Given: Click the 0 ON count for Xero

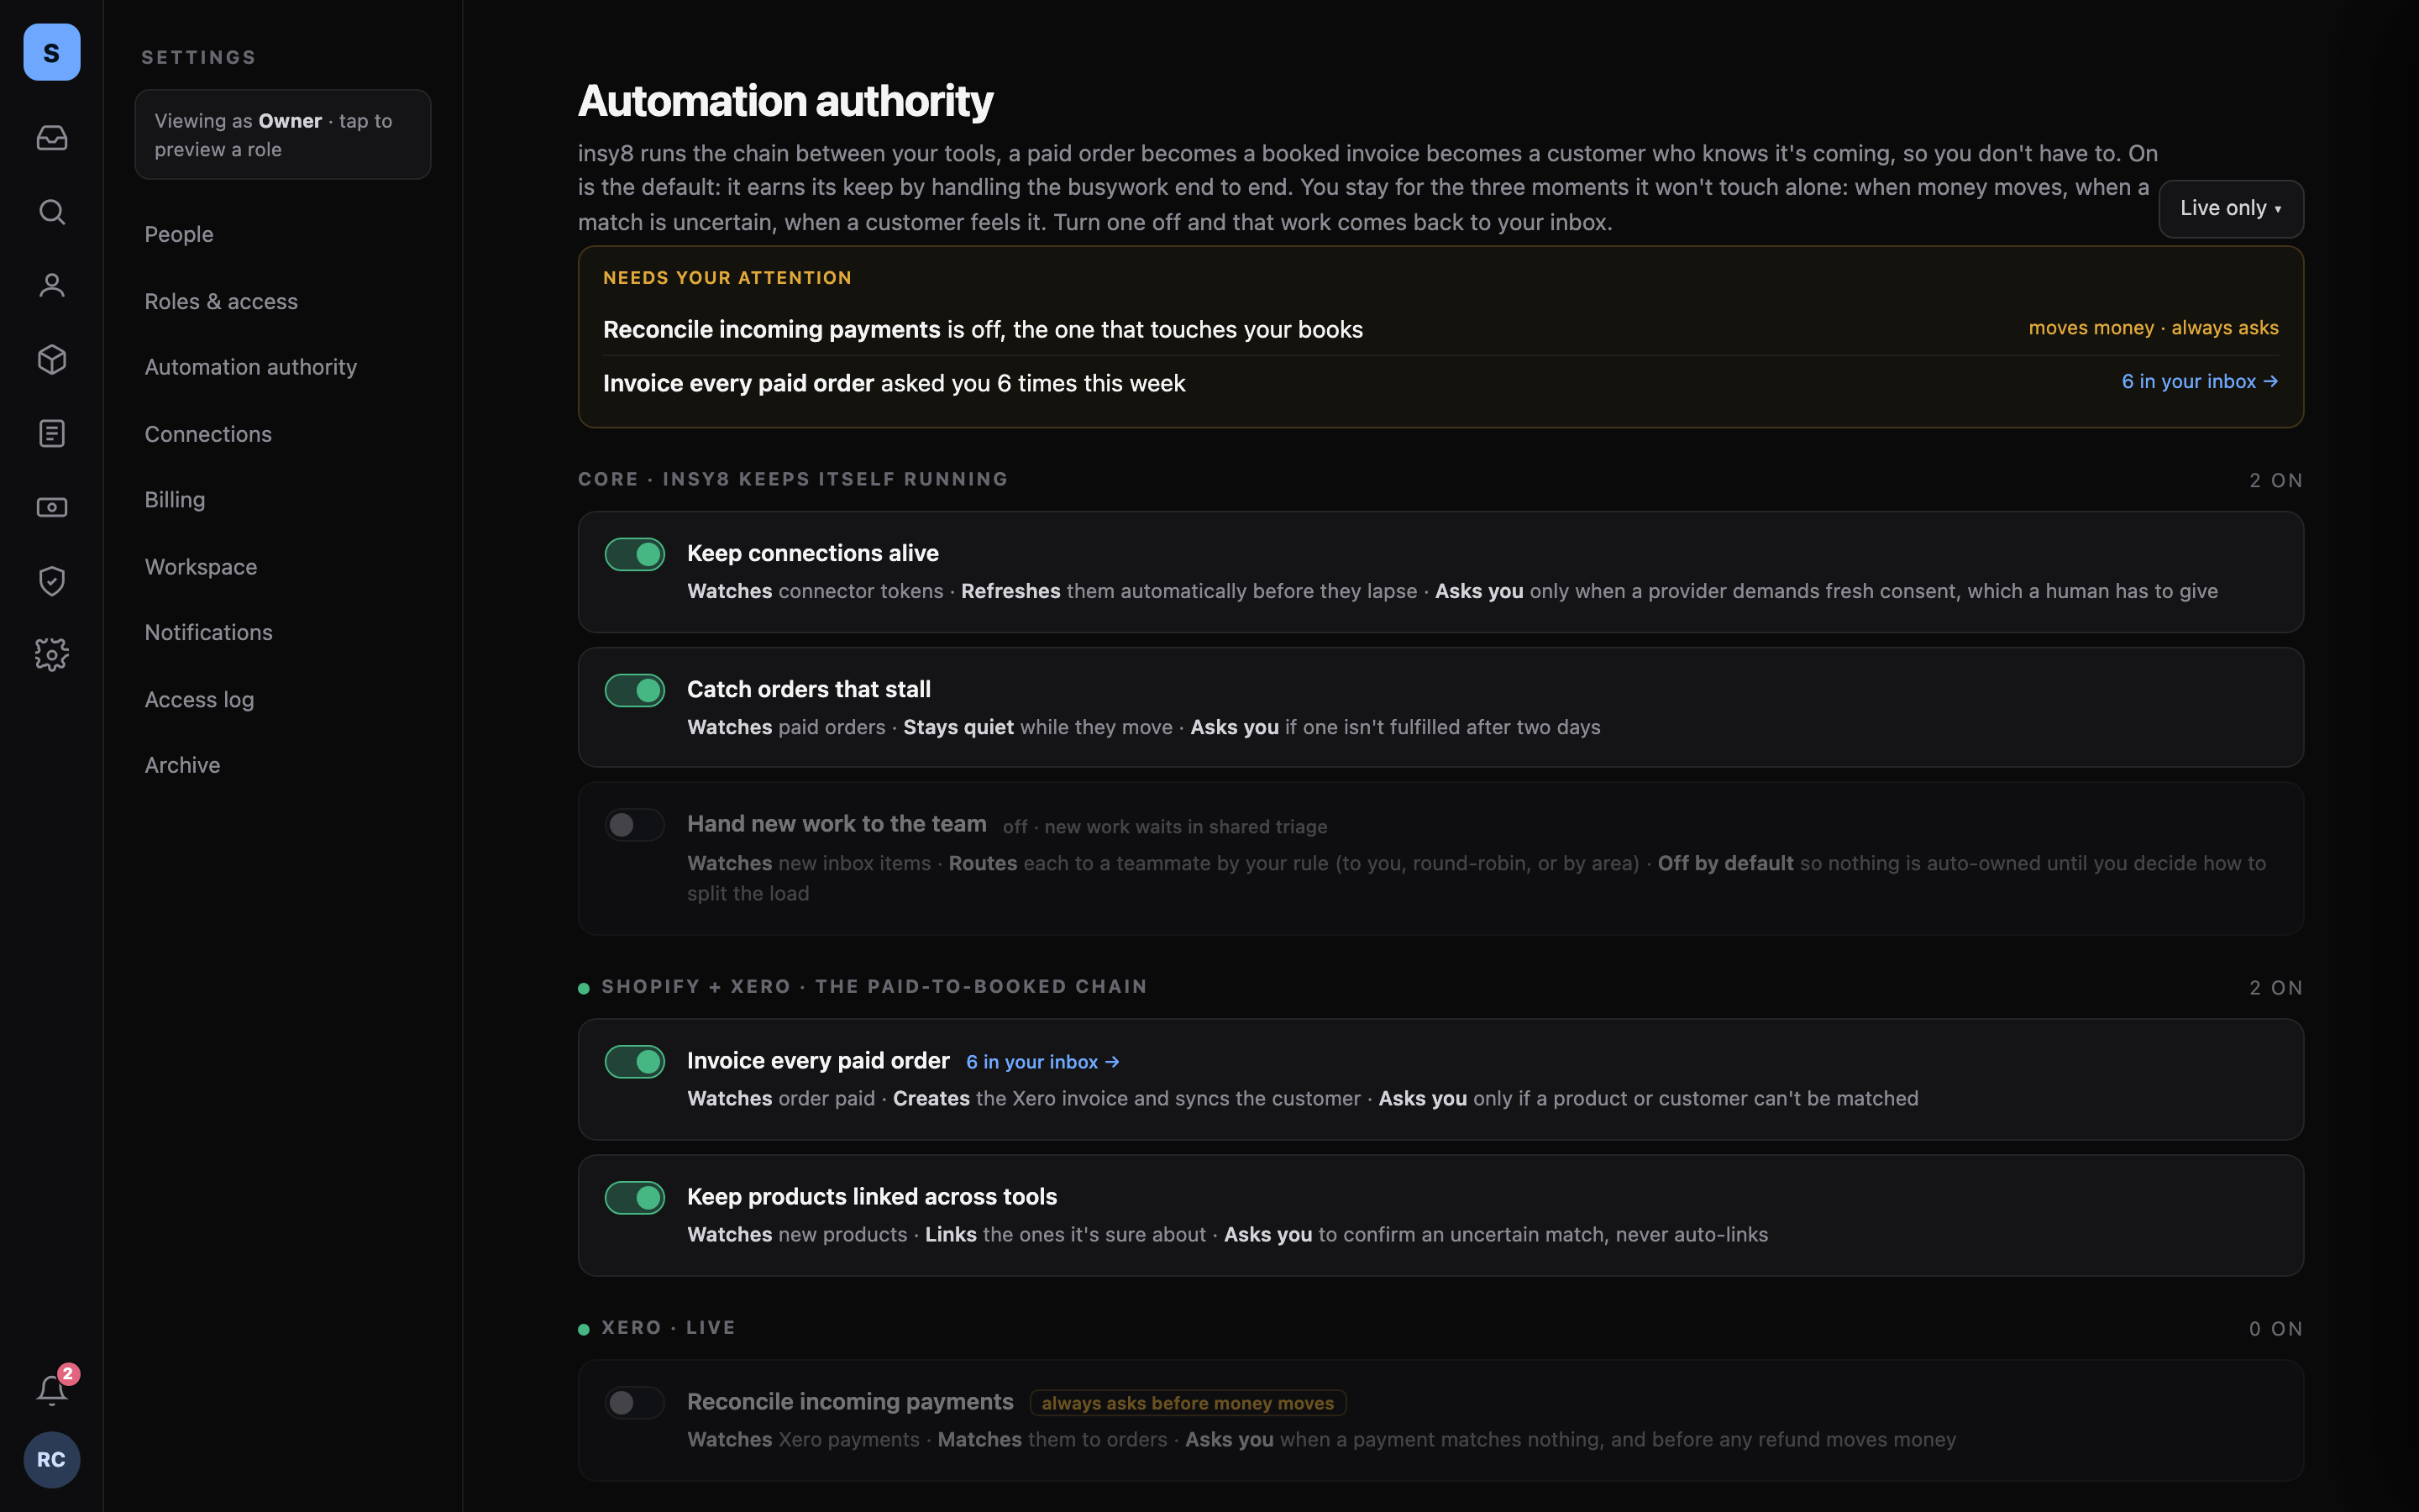Looking at the screenshot, I should pyautogui.click(x=2276, y=1329).
